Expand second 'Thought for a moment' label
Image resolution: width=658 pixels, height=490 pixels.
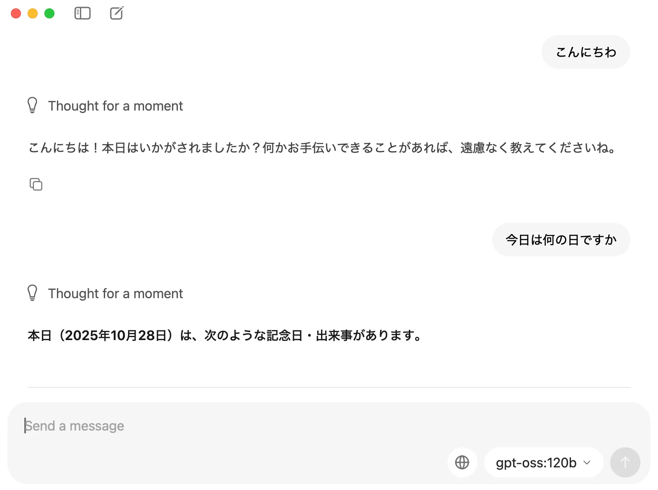coord(116,294)
